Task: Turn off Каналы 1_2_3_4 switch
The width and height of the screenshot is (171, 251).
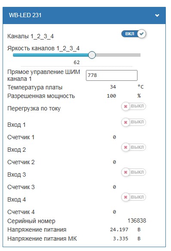Action: 134,34
